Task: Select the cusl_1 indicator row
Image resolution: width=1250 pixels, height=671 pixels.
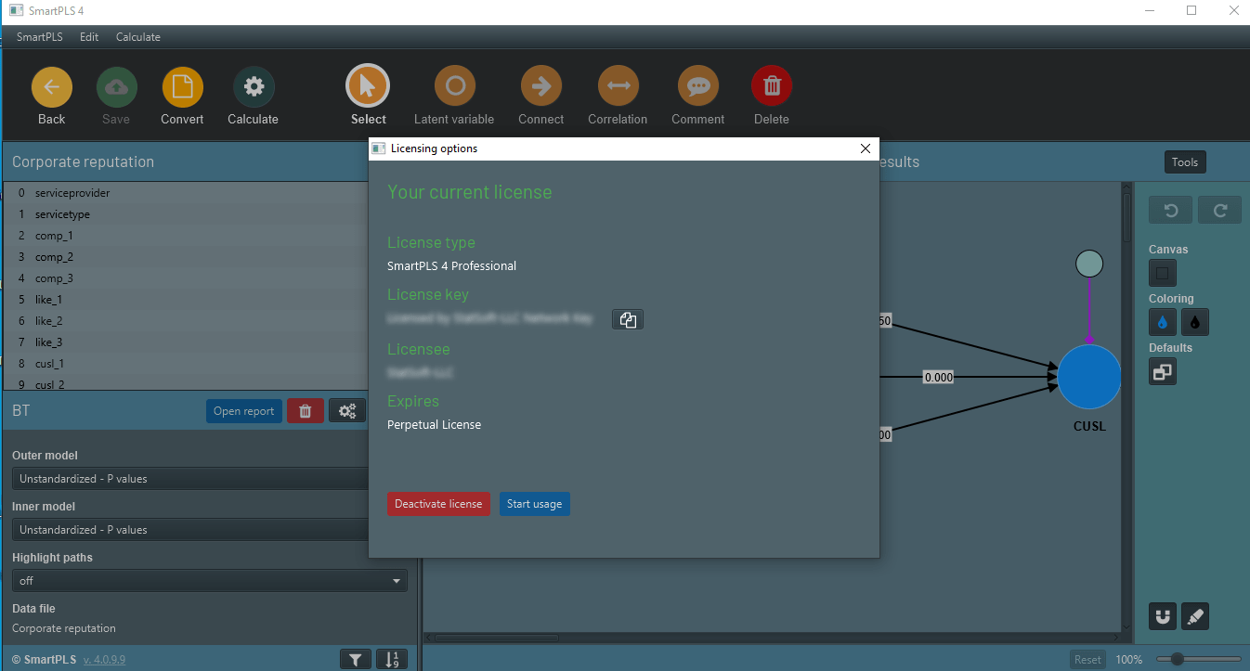Action: click(x=186, y=364)
